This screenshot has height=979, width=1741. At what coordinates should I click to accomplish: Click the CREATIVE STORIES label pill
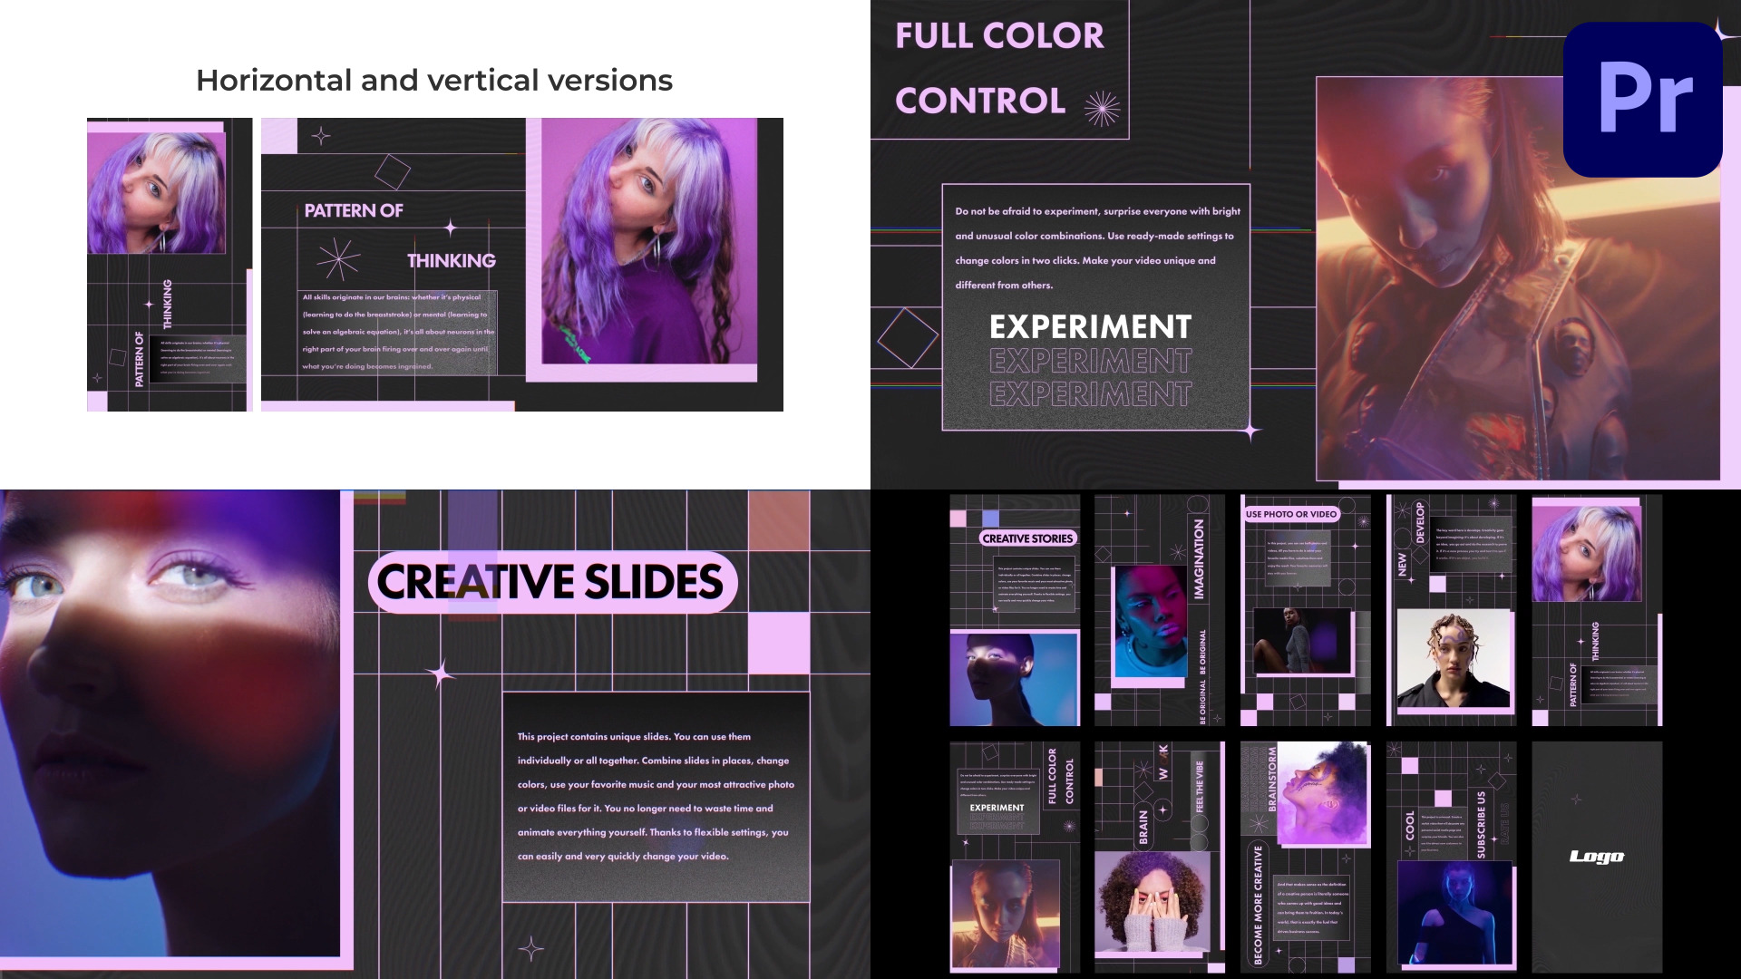point(1027,538)
